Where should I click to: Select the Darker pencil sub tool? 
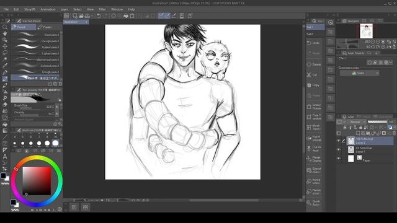point(35,47)
